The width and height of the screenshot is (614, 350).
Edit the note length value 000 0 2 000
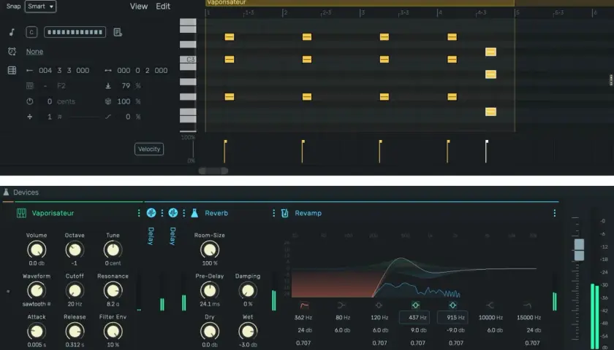142,70
